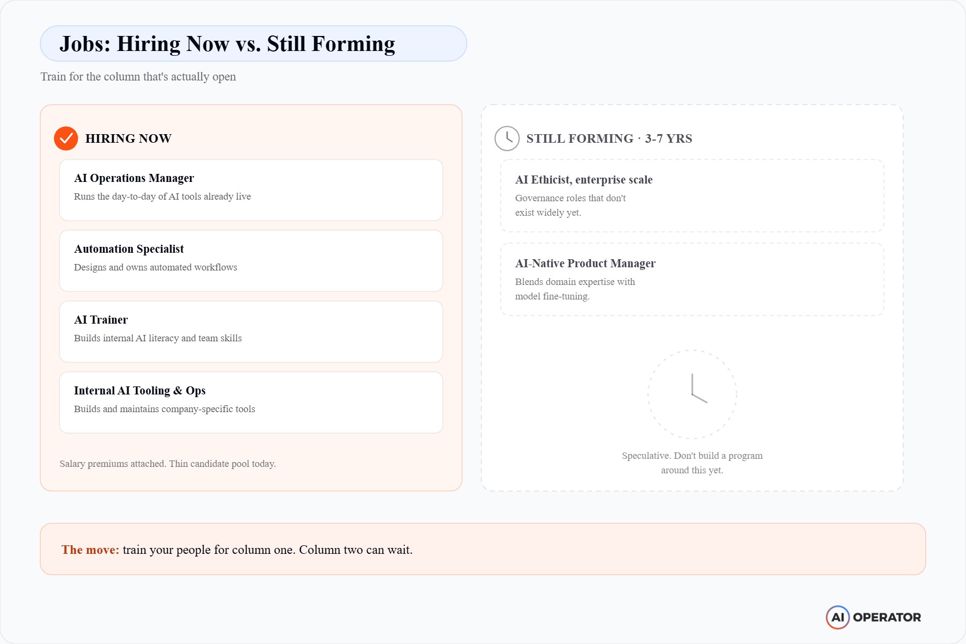The width and height of the screenshot is (966, 644).
Task: Click 'Builds internal AI literacy and team skills'
Action: pyautogui.click(x=158, y=338)
